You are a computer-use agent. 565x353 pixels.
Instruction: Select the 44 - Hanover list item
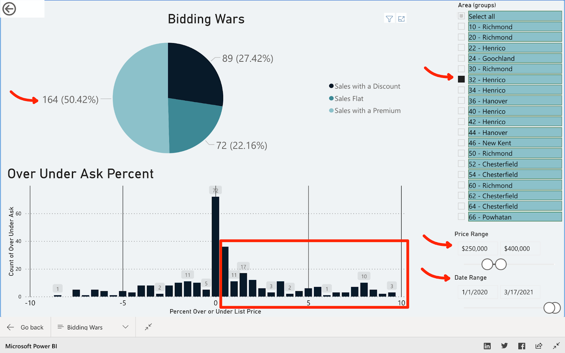click(515, 132)
